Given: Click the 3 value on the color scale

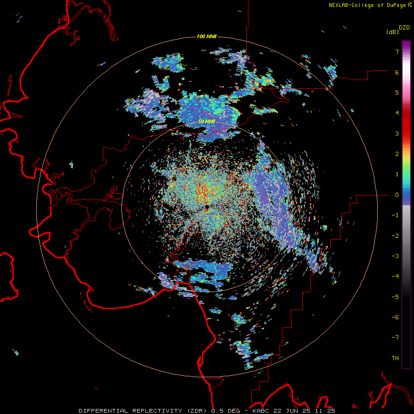Looking at the screenshot, I should tap(397, 133).
